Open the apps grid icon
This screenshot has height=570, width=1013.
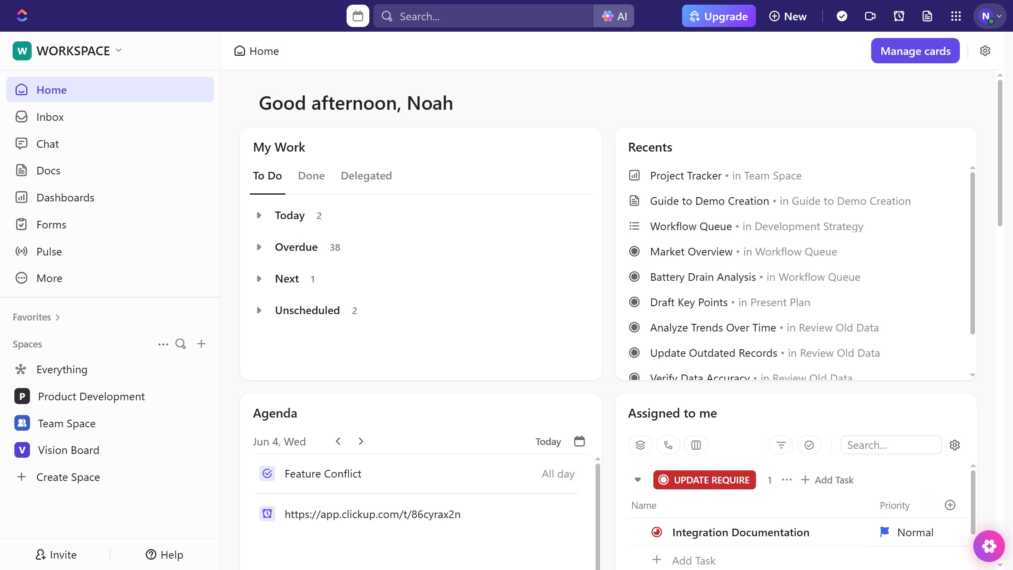click(956, 16)
